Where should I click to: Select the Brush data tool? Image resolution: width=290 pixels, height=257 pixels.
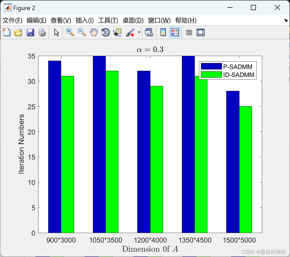coord(130,32)
